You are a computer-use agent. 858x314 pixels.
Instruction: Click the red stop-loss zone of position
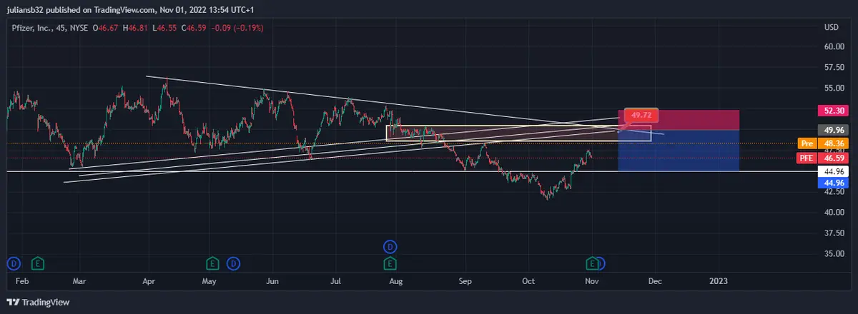678,120
